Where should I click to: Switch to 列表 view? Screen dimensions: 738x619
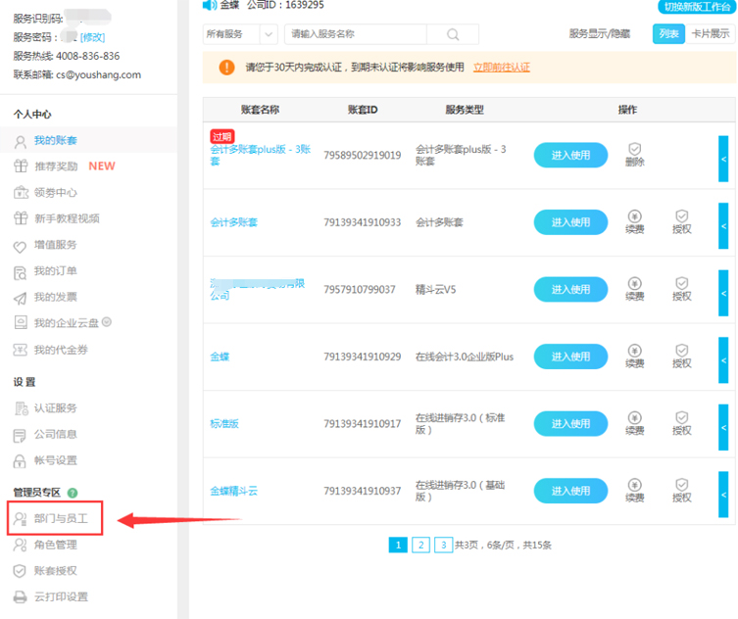click(668, 34)
